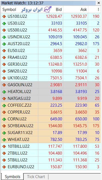Switch to the Tick Chart tab
The width and height of the screenshot is (102, 180).
(36, 176)
